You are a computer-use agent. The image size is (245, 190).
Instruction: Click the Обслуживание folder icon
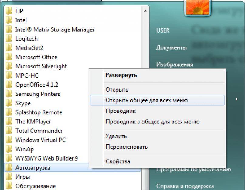coord(9,186)
